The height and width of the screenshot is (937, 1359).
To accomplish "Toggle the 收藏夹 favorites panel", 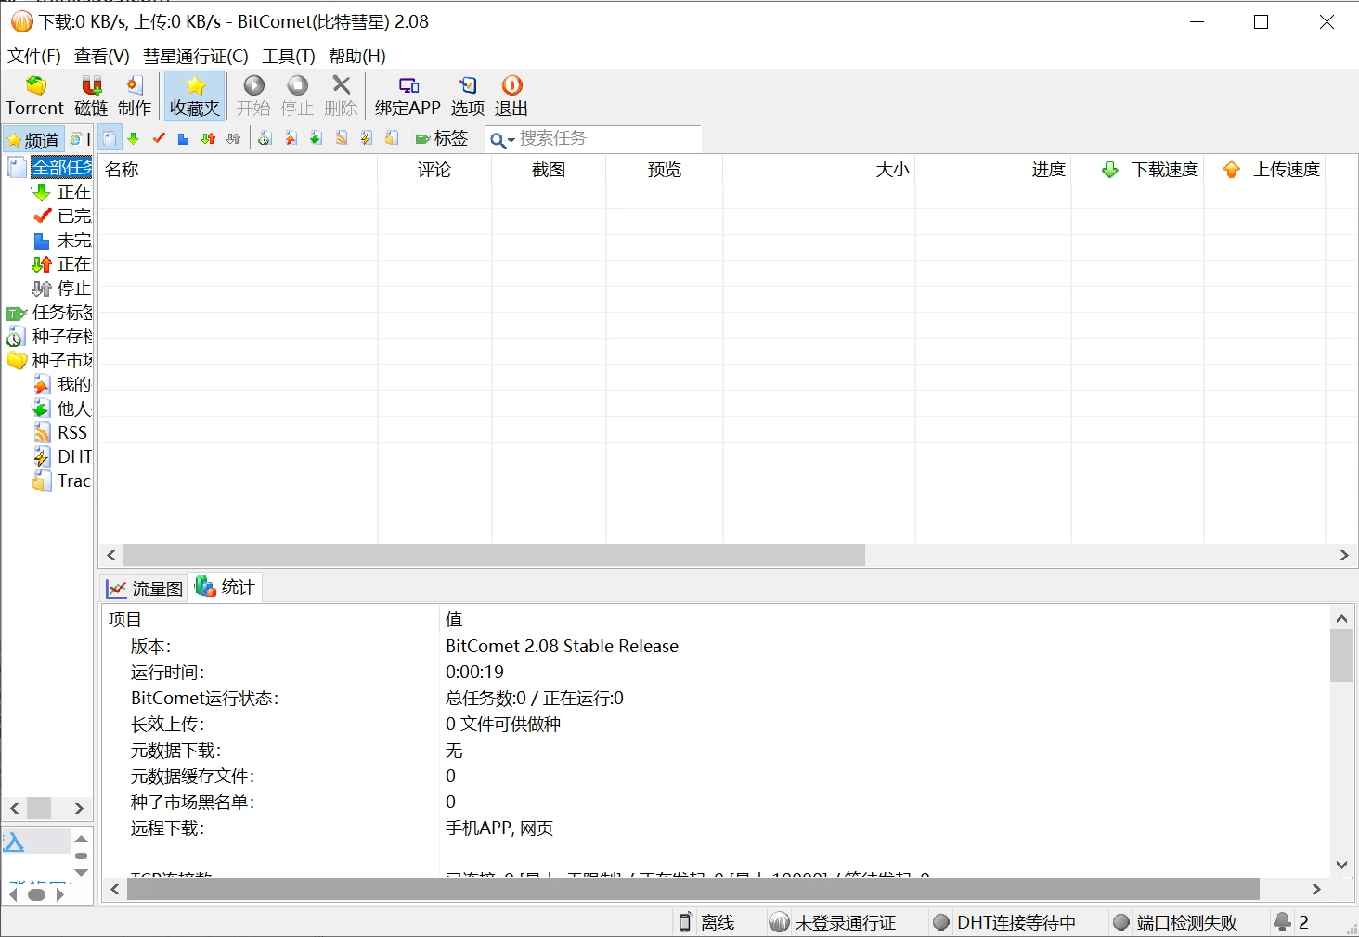I will pyautogui.click(x=195, y=96).
